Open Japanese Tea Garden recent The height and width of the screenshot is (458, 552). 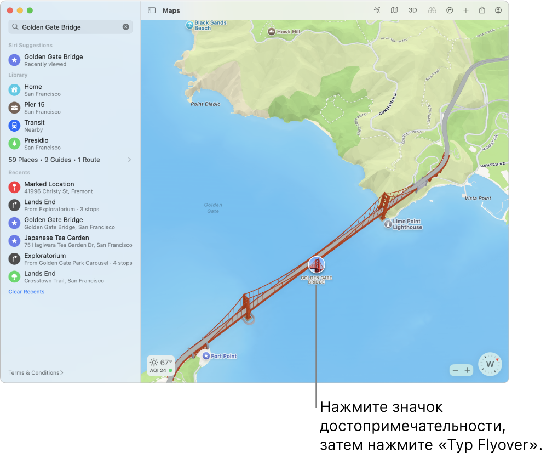[71, 241]
